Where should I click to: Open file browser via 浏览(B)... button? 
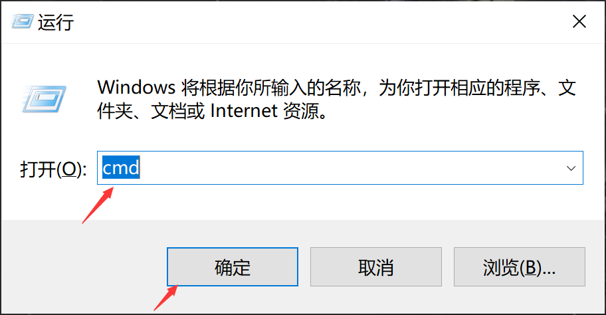(x=520, y=266)
